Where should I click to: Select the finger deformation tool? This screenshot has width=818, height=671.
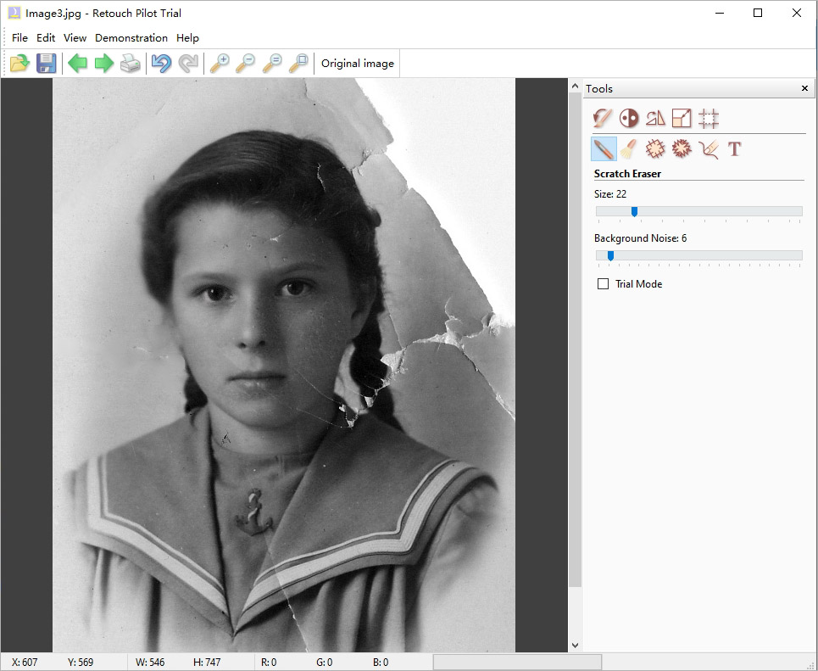(708, 149)
